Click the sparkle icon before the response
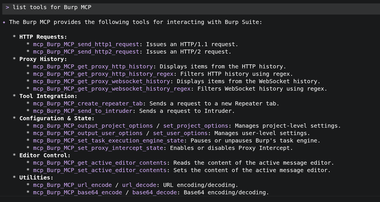The height and width of the screenshot is (202, 380). click(x=4, y=22)
